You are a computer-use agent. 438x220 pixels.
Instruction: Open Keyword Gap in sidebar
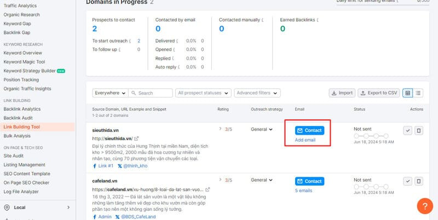click(18, 24)
